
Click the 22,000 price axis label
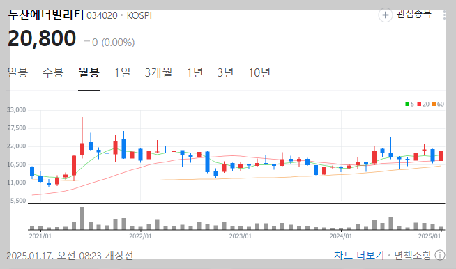[x=17, y=146]
